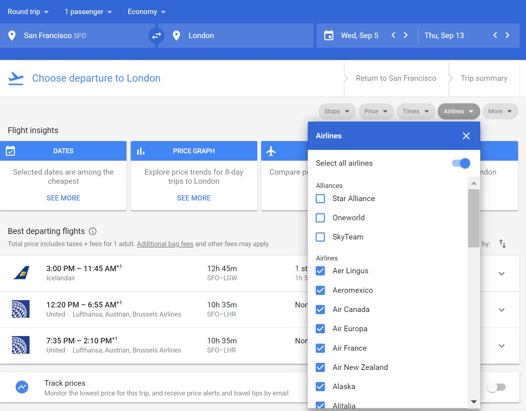Check the SkyTeam checkbox

tap(320, 237)
